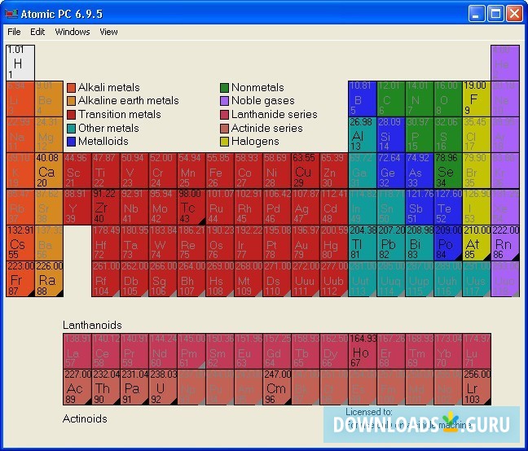Click the Lanthanoids row label
This screenshot has height=451, width=528.
(92, 325)
